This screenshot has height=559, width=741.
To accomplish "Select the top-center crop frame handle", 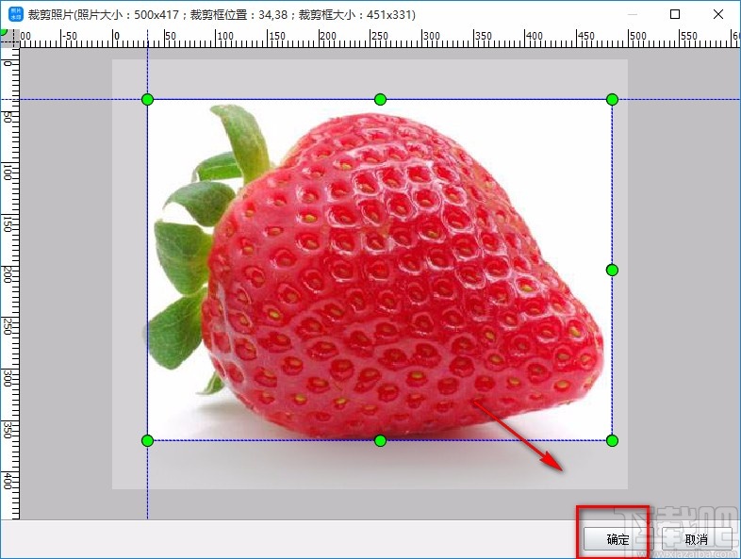I will pyautogui.click(x=380, y=99).
